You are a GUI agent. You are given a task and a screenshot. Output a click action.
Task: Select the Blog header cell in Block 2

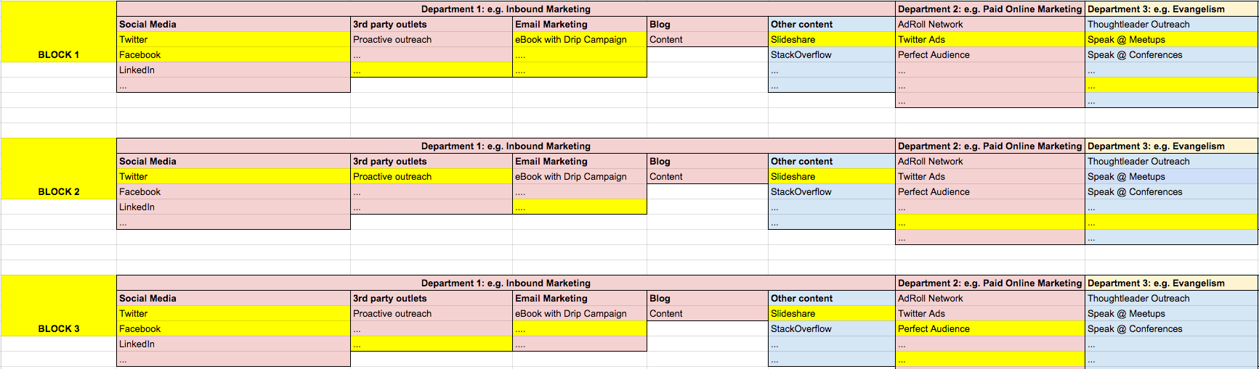[707, 161]
